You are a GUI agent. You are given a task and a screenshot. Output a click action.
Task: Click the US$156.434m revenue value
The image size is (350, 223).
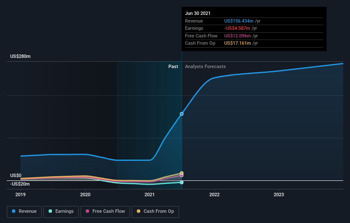coord(239,21)
